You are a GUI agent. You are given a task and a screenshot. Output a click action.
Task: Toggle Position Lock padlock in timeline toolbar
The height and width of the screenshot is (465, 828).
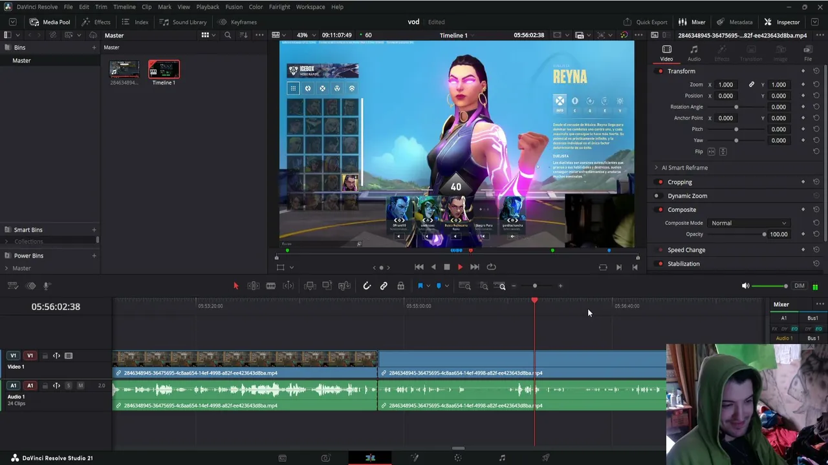[x=400, y=285]
